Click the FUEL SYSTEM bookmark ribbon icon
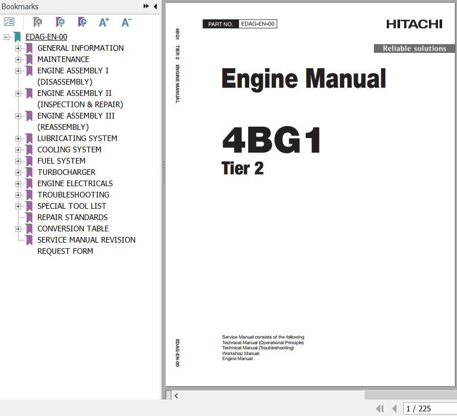Image resolution: width=457 pixels, height=416 pixels. [x=29, y=161]
